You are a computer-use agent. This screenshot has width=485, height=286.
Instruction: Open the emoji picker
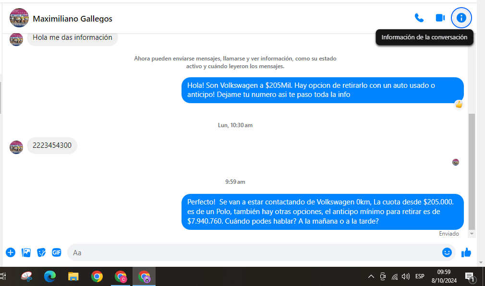(x=447, y=252)
